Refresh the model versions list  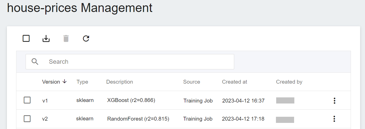(x=86, y=38)
